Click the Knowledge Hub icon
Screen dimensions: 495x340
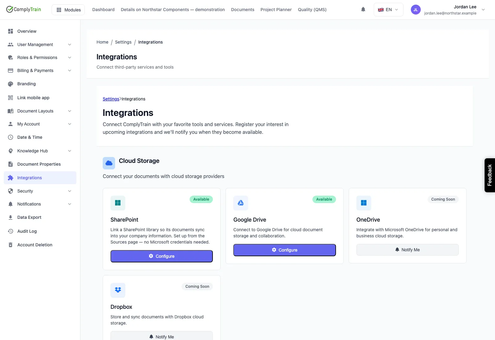pyautogui.click(x=11, y=151)
